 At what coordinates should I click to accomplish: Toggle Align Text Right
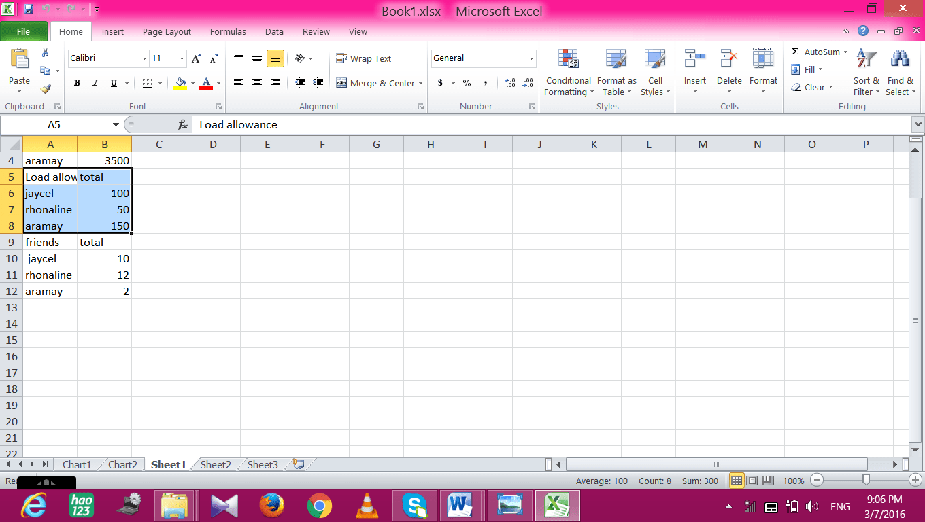coord(275,83)
